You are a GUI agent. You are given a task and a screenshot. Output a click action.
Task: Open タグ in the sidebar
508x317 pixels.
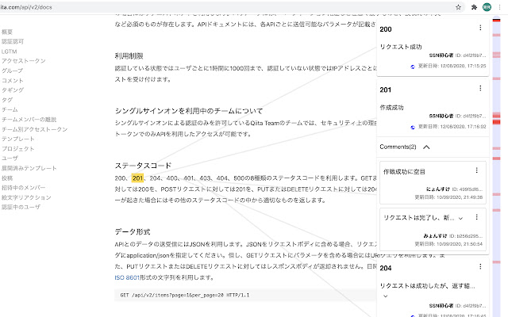pyautogui.click(x=7, y=100)
